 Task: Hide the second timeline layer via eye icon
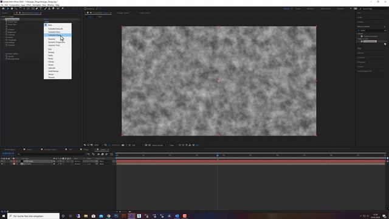point(2,164)
